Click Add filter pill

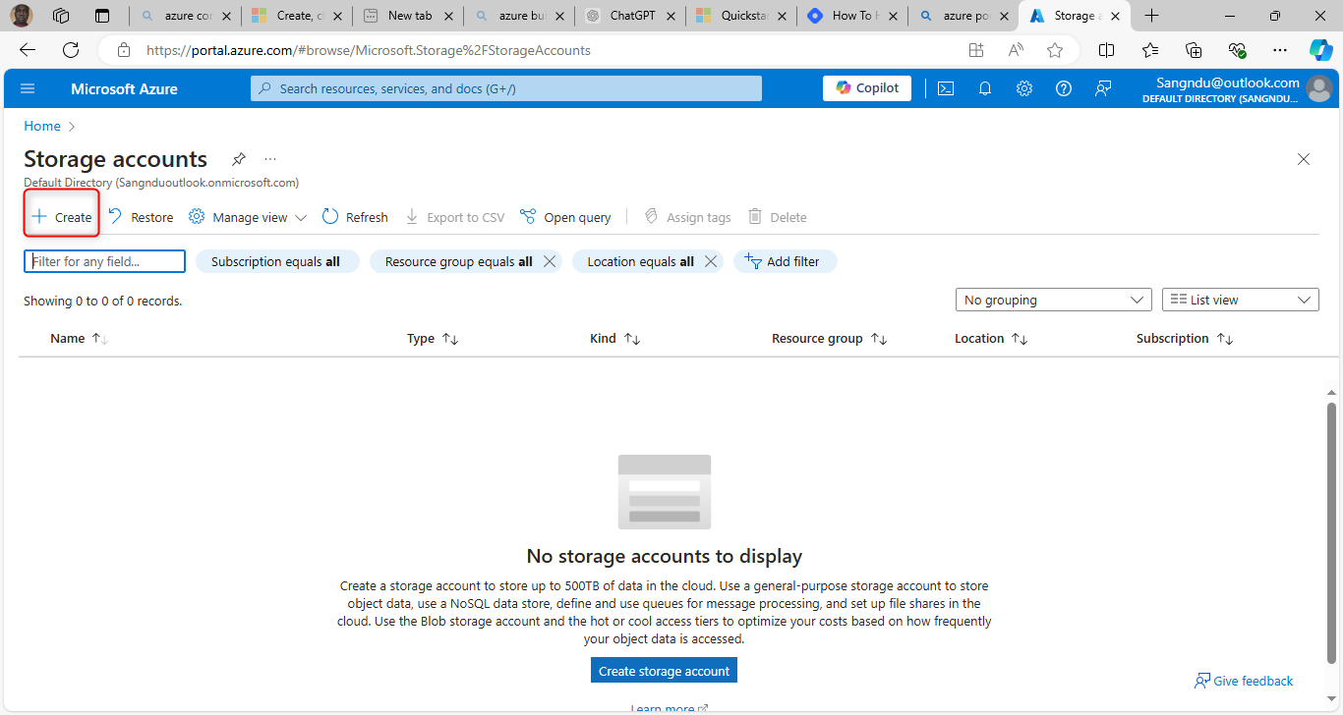[785, 261]
